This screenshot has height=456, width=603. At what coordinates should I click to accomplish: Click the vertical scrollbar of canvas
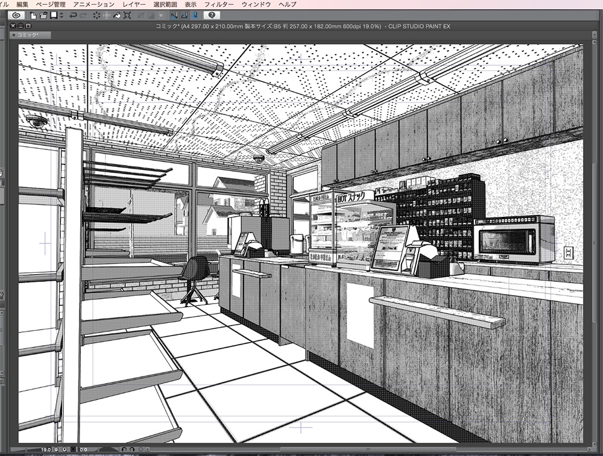click(x=595, y=242)
